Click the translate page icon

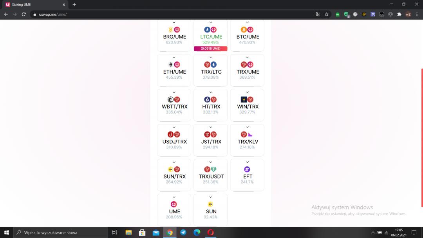tap(318, 14)
